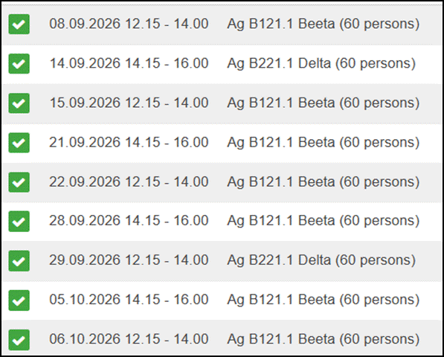The image size is (444, 357).
Task: Click the 14.09.2026 14.15 - 16.00 time text
Action: (x=129, y=63)
